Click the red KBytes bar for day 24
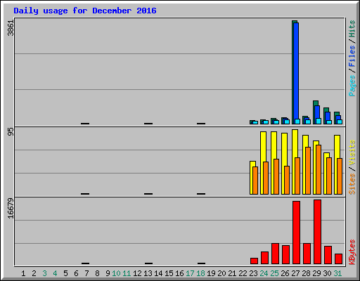360x281 pixels. click(x=264, y=258)
